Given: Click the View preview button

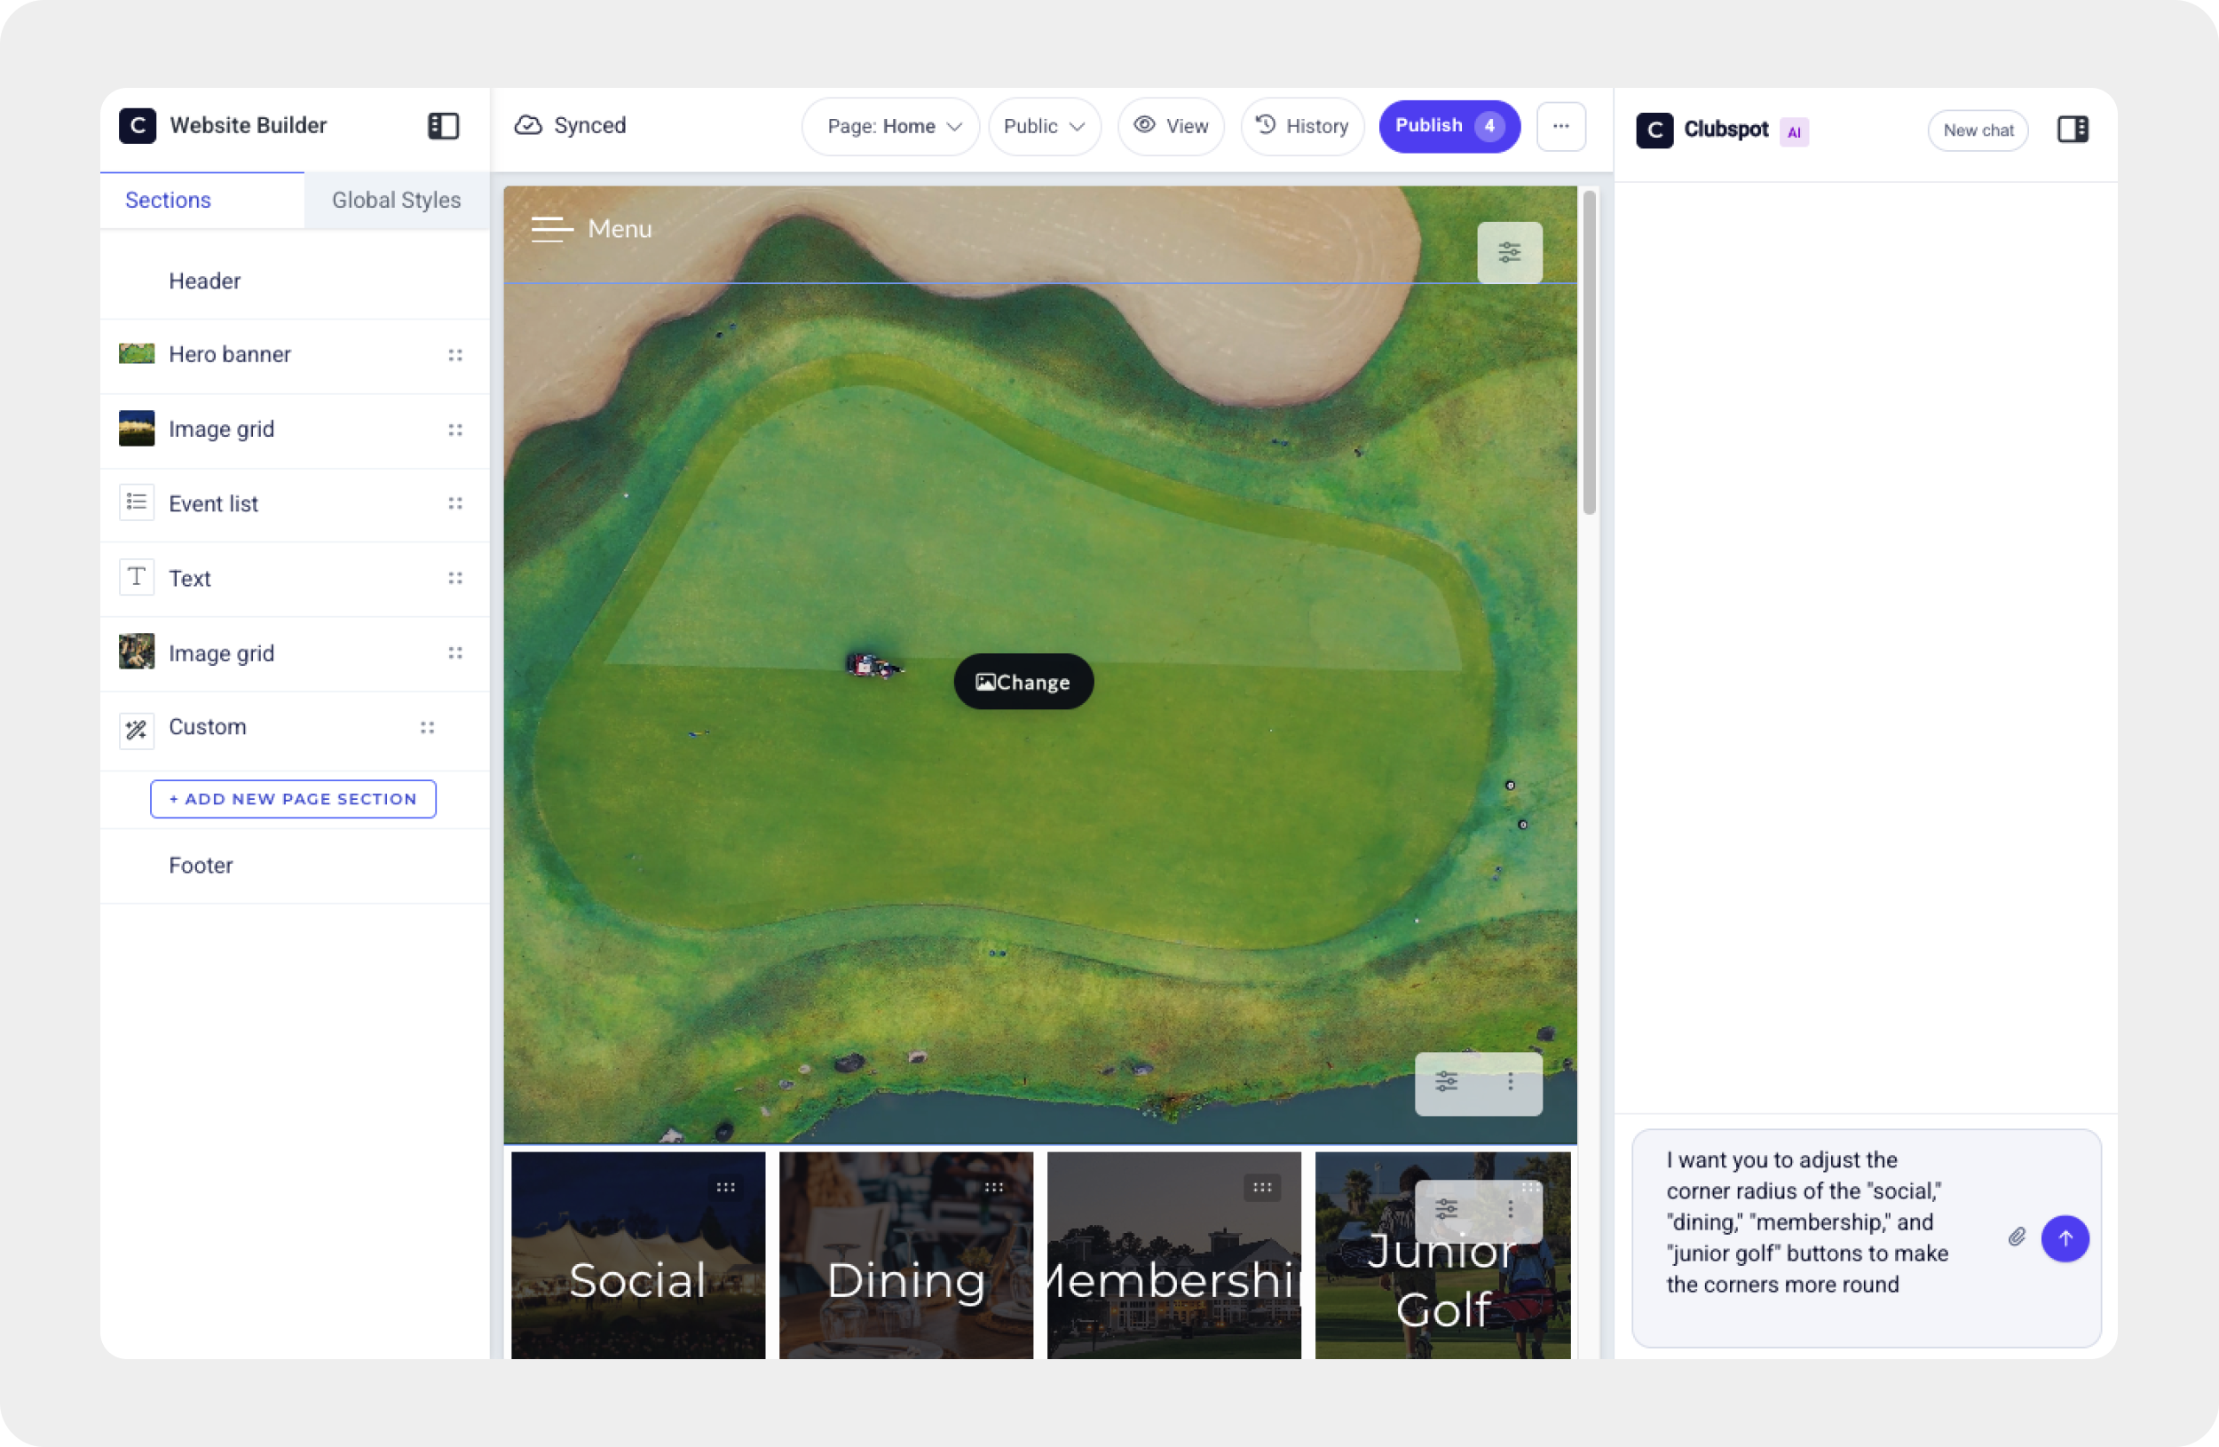Looking at the screenshot, I should point(1171,126).
